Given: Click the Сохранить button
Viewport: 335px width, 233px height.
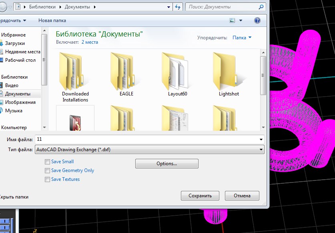Looking at the screenshot, I should click(x=200, y=196).
